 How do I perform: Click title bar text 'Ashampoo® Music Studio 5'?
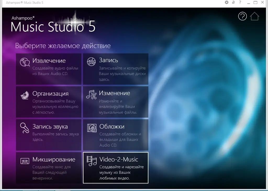point(24,3)
